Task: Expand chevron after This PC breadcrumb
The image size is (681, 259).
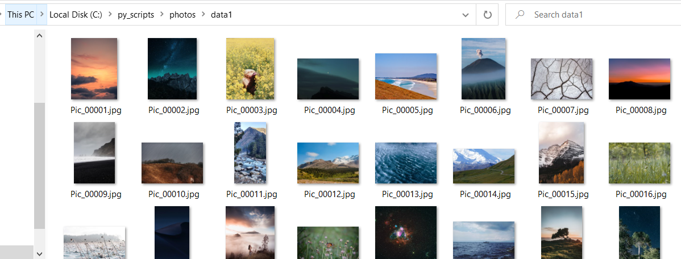Action: [x=43, y=15]
